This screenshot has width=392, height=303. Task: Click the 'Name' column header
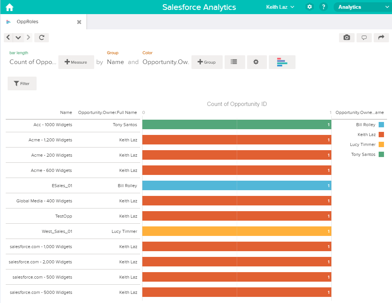click(66, 112)
